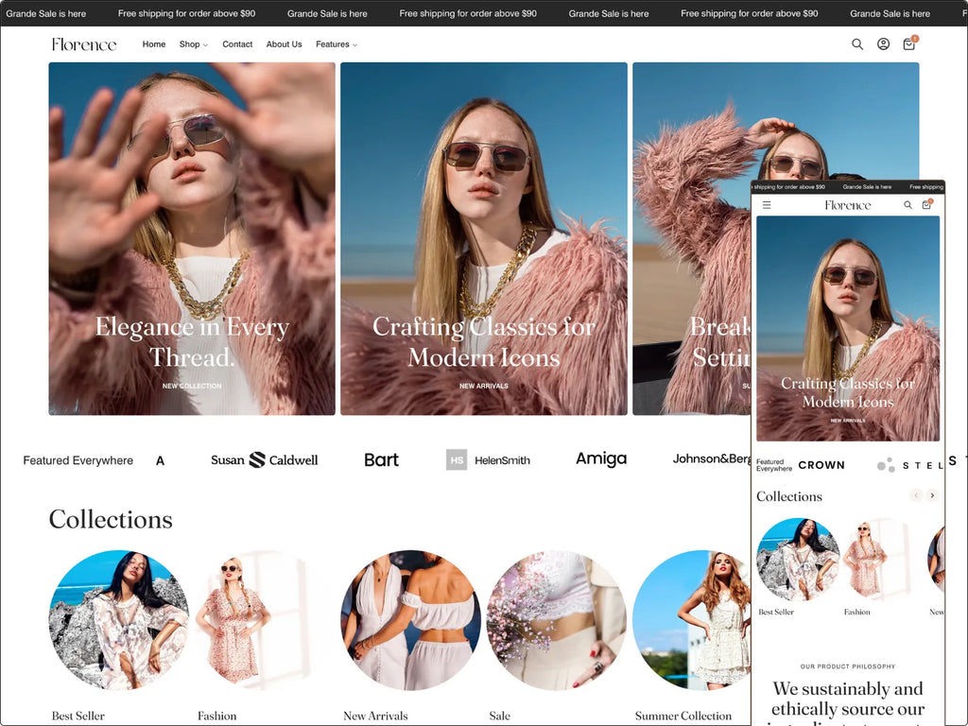Tap the mobile preview search icon

click(x=907, y=205)
